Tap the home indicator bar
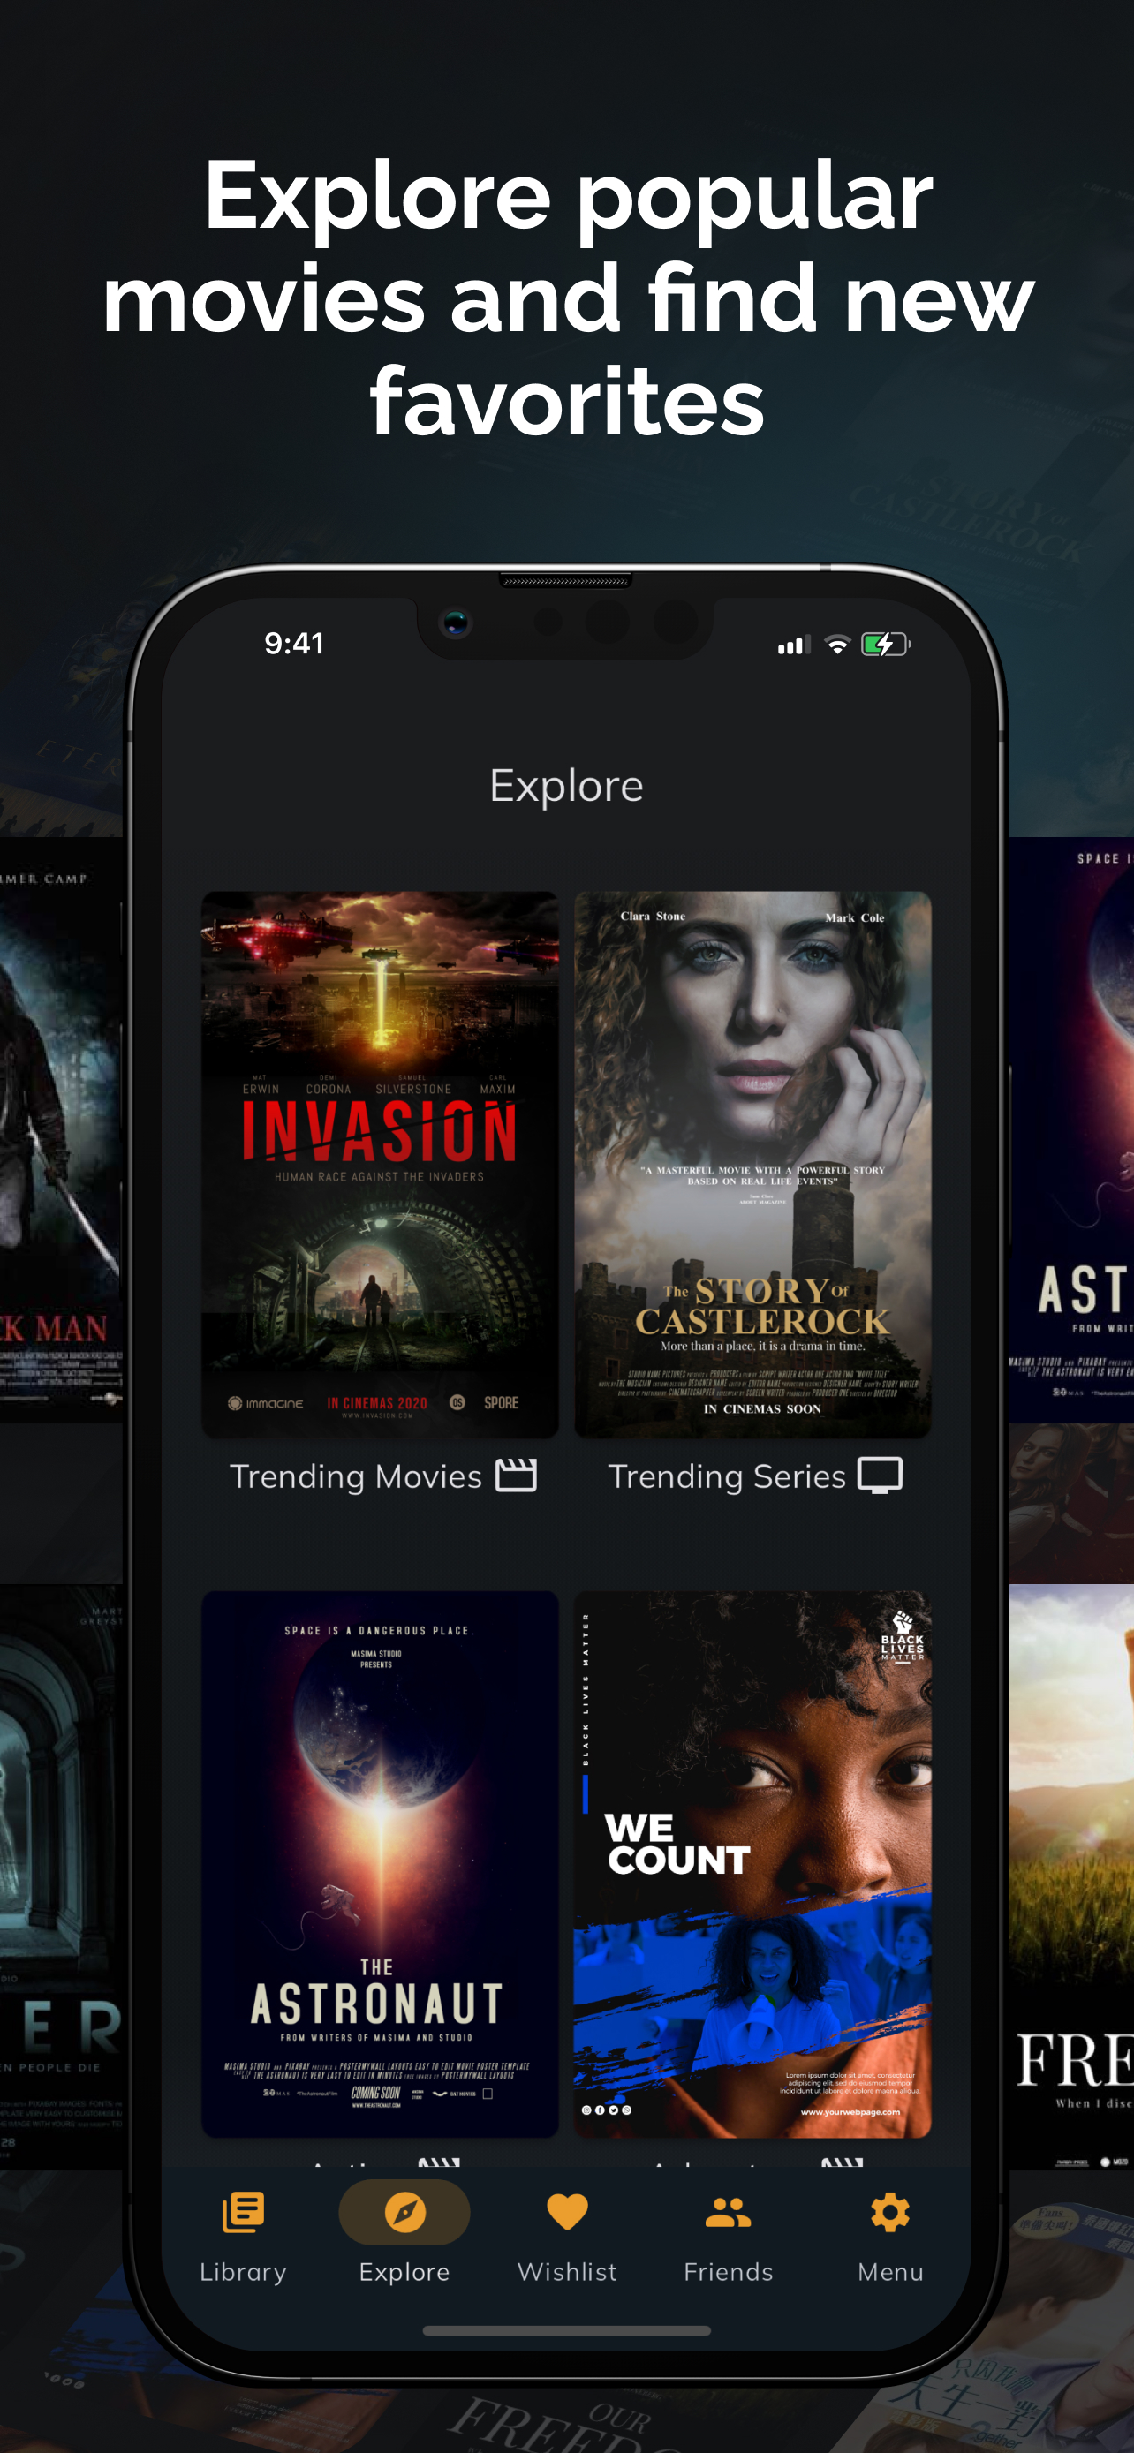Image resolution: width=1134 pixels, height=2453 pixels. [x=566, y=2331]
